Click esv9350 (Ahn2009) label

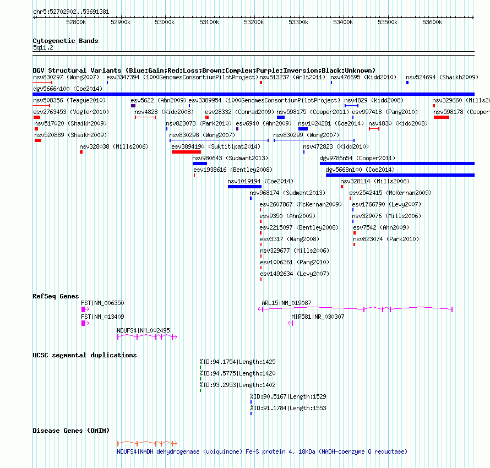287,216
